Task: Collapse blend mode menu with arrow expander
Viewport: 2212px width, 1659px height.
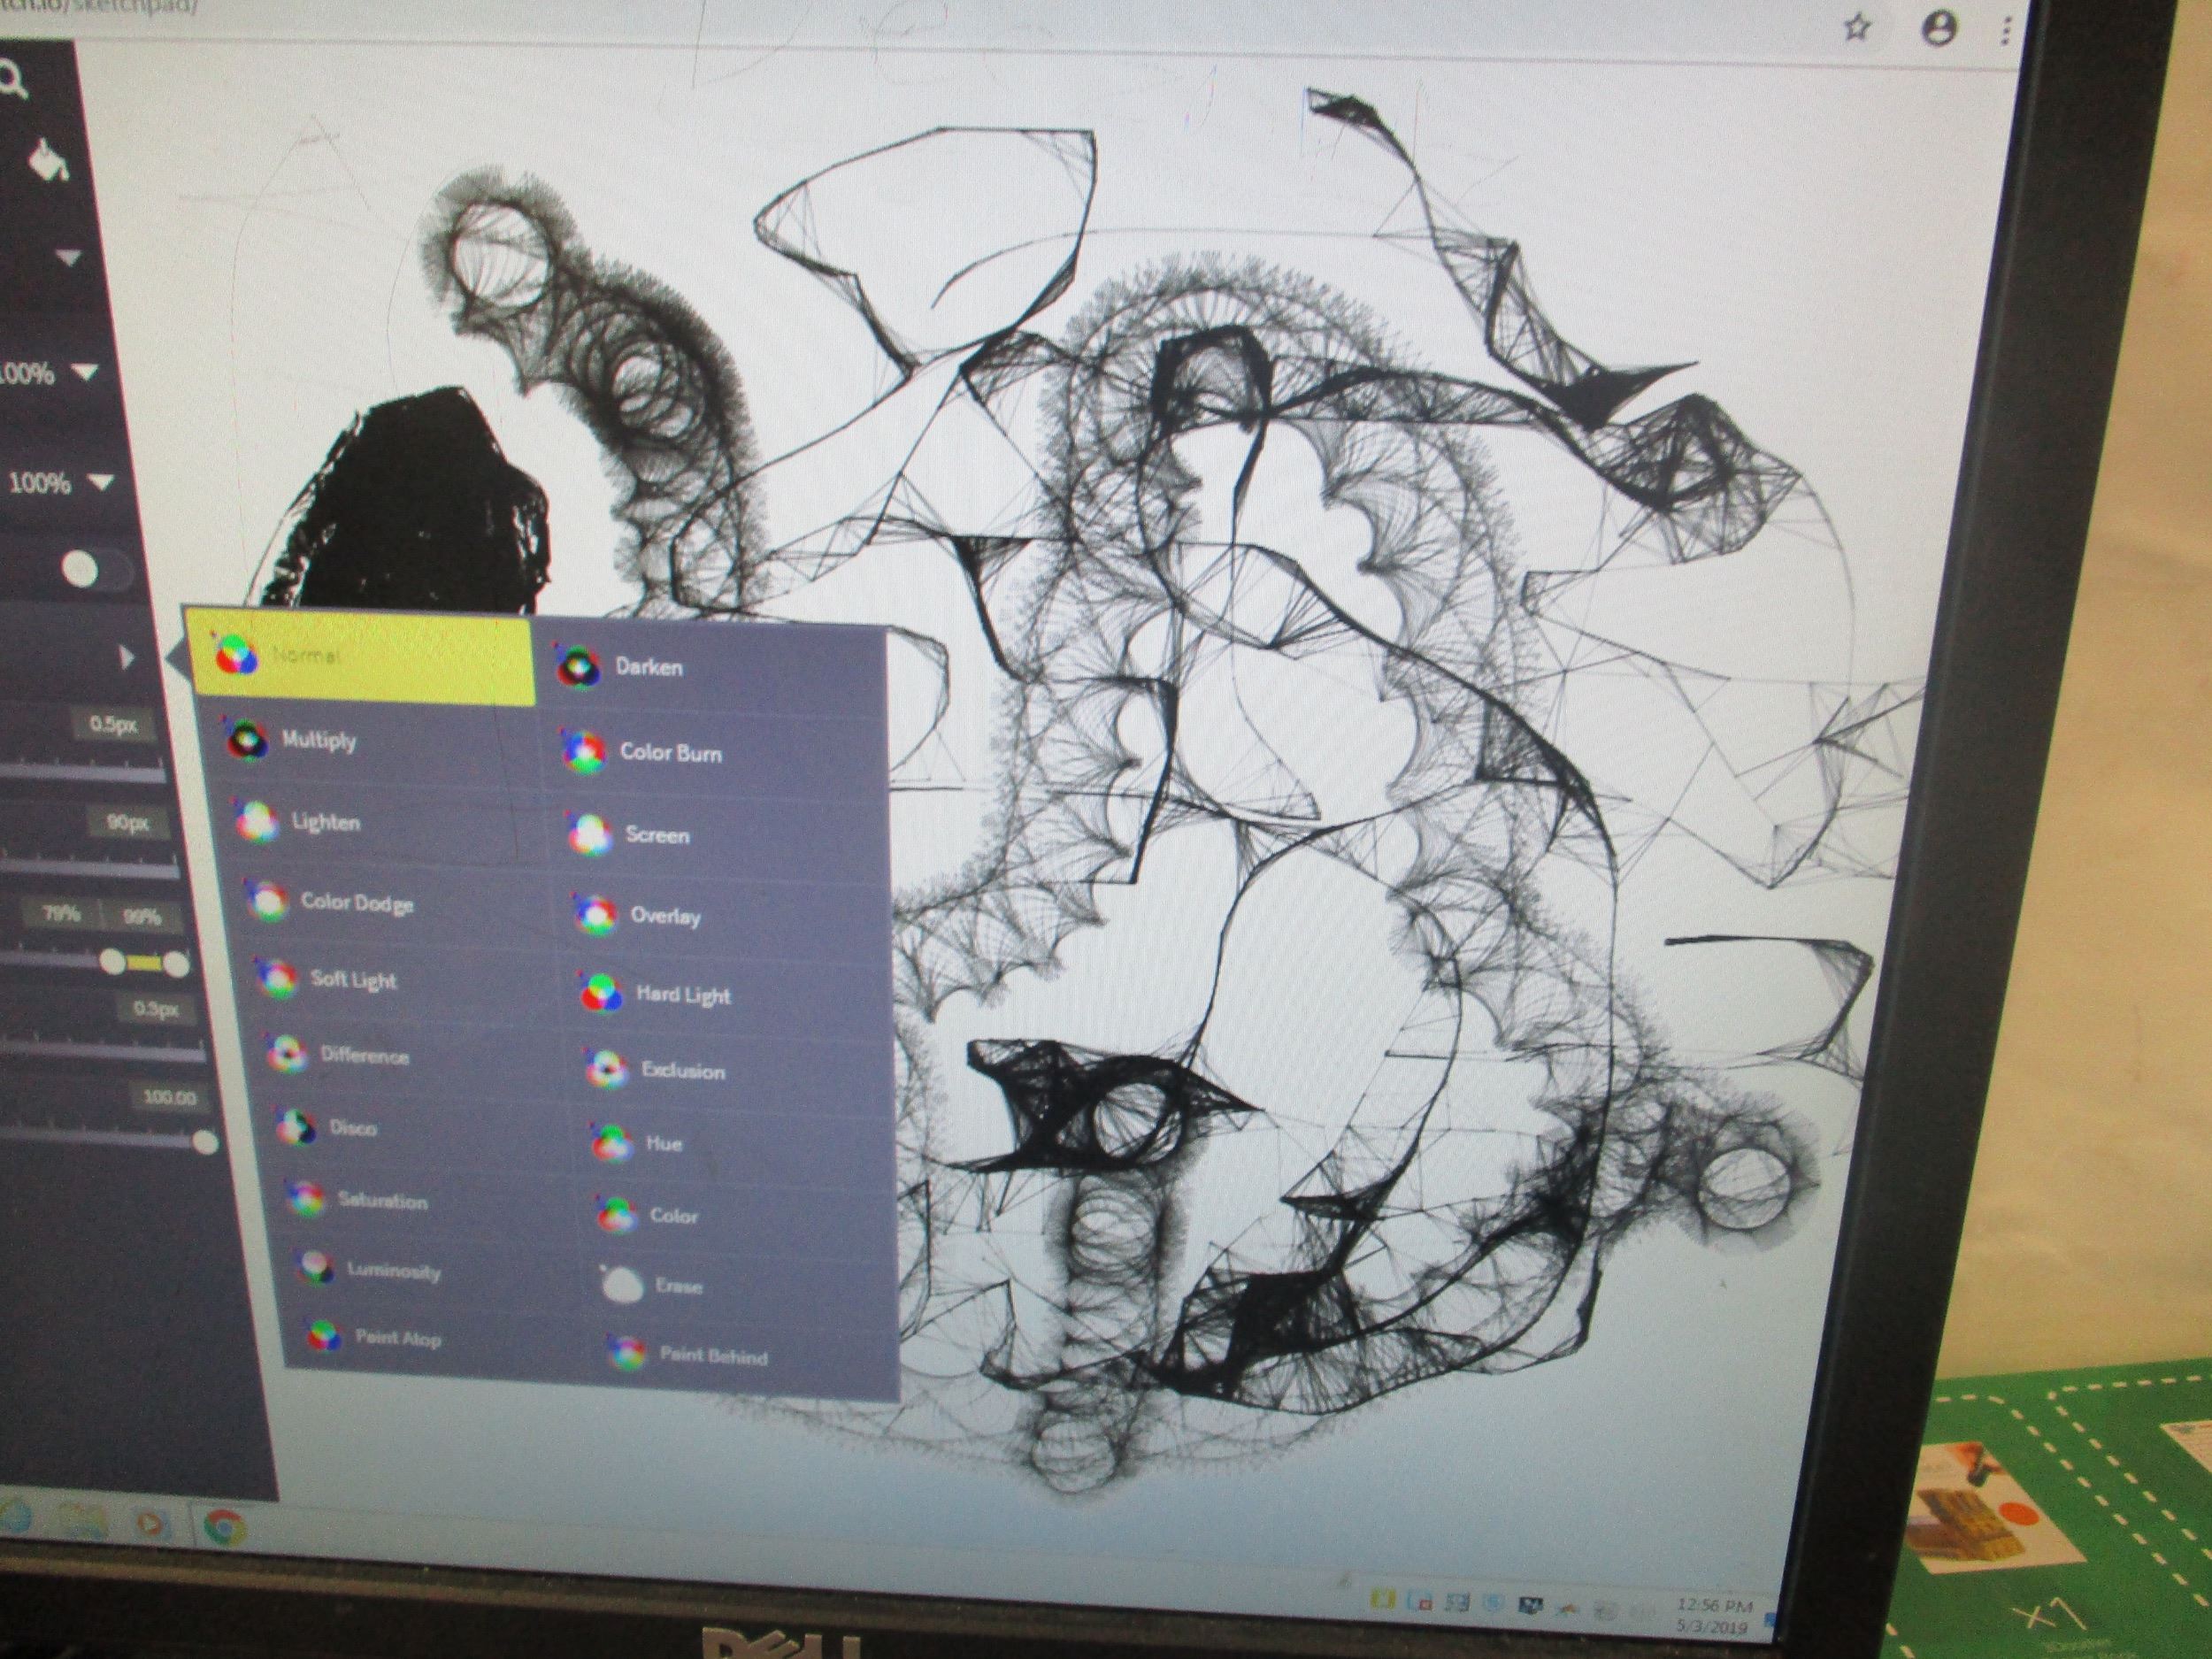Action: click(126, 657)
